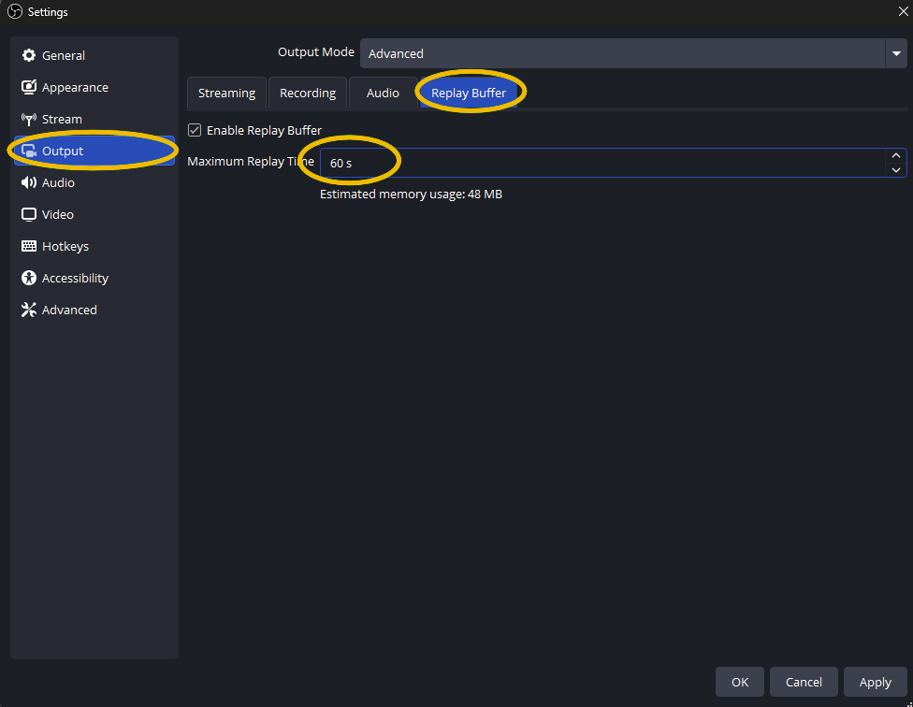
Task: Click the Stream antenna icon
Action: point(28,120)
